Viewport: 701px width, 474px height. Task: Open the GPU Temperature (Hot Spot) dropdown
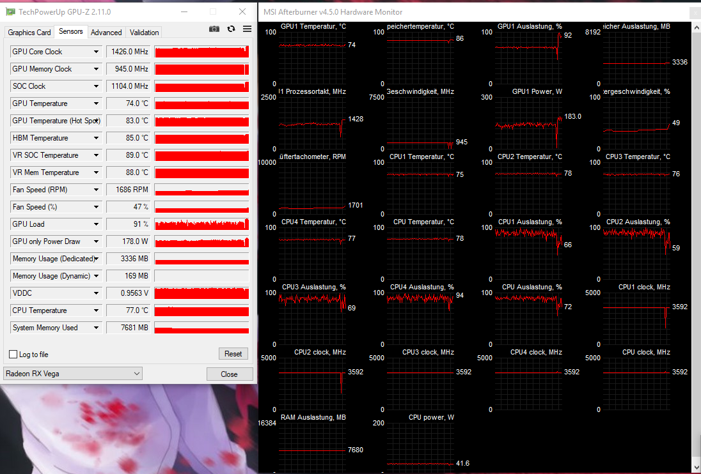(x=96, y=121)
